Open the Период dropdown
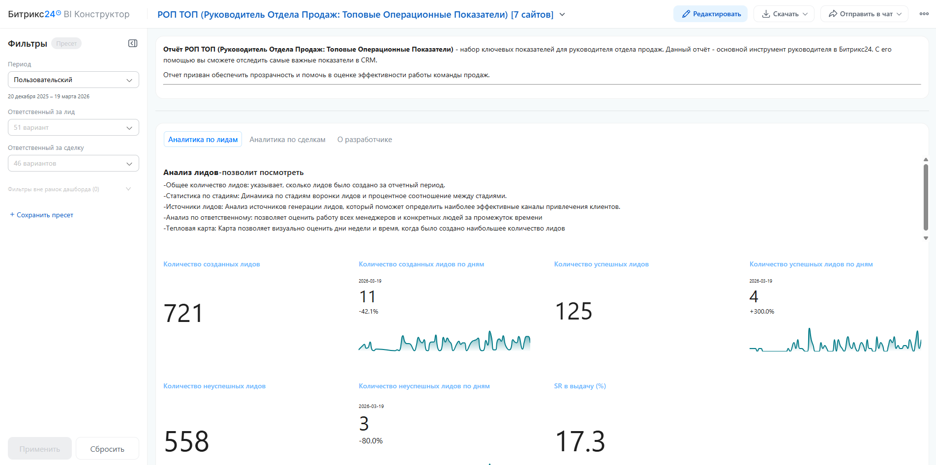This screenshot has height=465, width=936. pyautogui.click(x=73, y=80)
